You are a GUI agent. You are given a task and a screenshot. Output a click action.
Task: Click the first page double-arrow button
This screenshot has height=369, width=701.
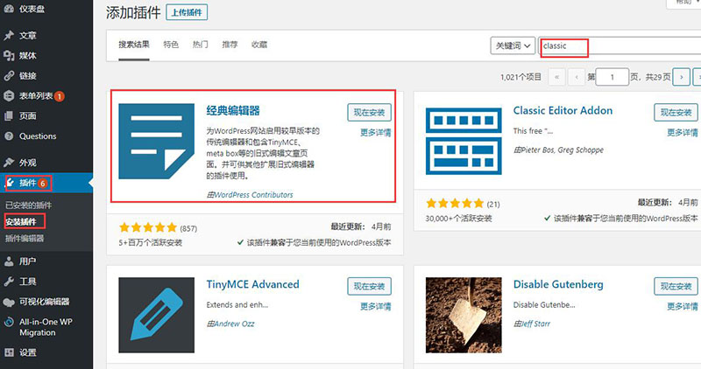pyautogui.click(x=556, y=77)
